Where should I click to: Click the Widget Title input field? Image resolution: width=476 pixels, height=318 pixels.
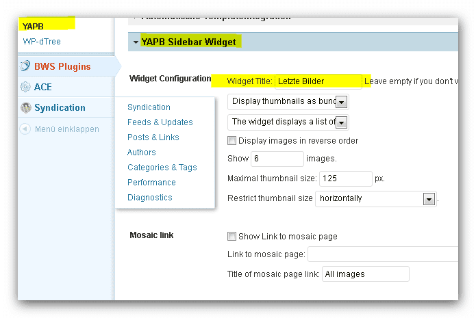click(318, 81)
